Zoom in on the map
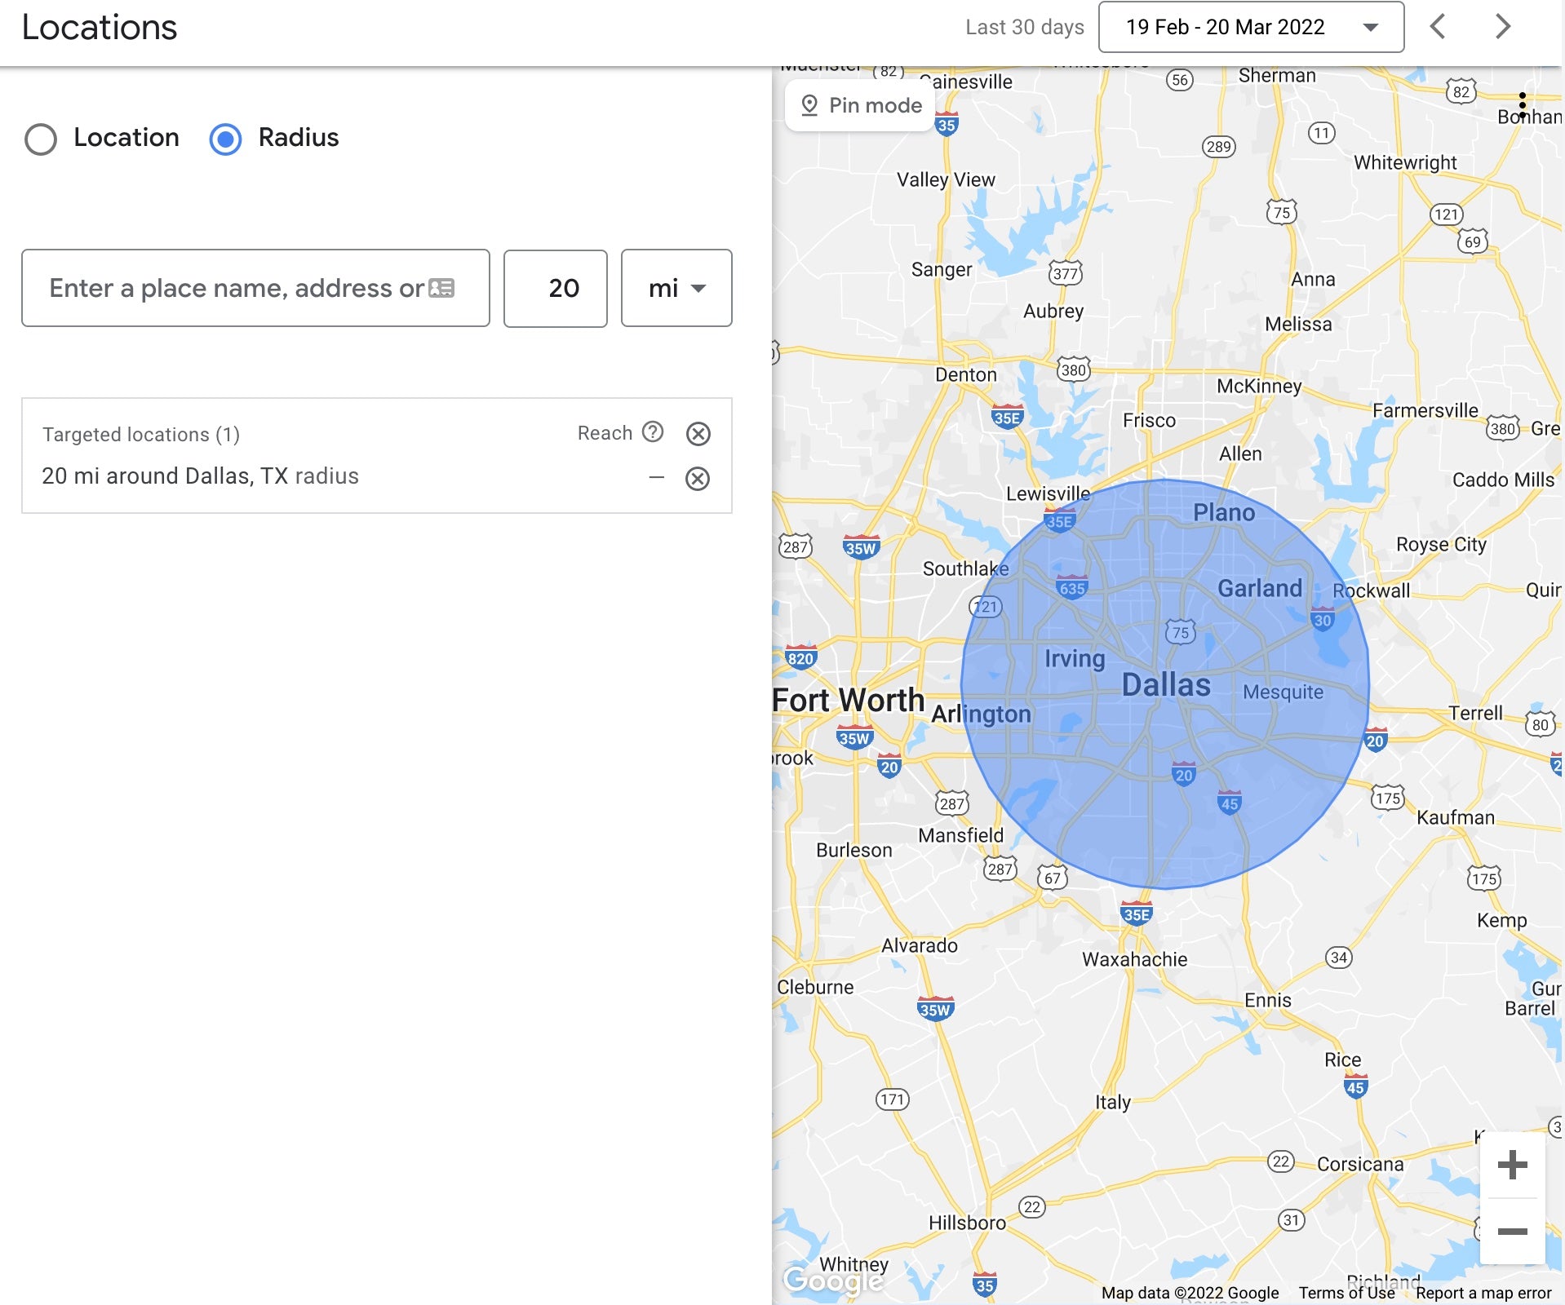Viewport: 1565px width, 1305px height. [x=1514, y=1164]
